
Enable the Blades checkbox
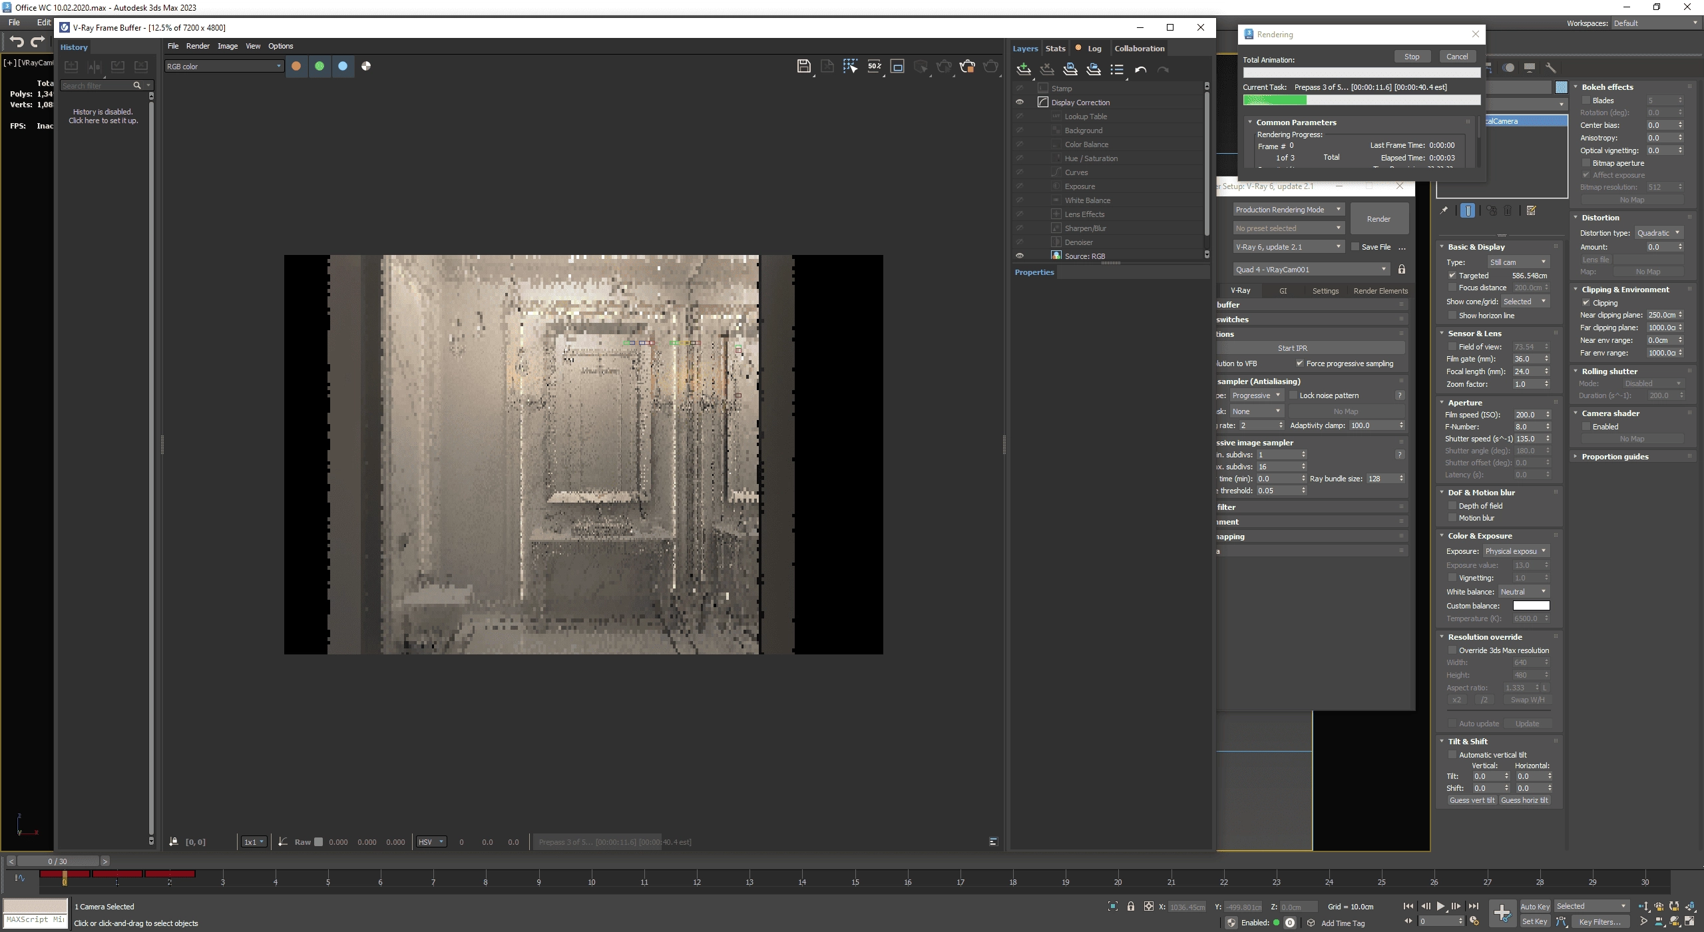(1586, 100)
